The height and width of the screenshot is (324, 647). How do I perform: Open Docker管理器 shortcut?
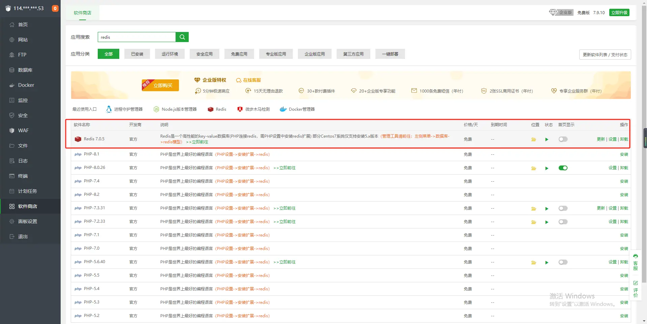tap(297, 109)
